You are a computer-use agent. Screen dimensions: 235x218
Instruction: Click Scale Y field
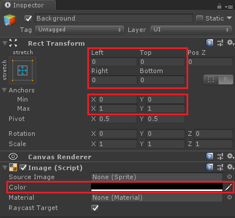tap(165, 144)
